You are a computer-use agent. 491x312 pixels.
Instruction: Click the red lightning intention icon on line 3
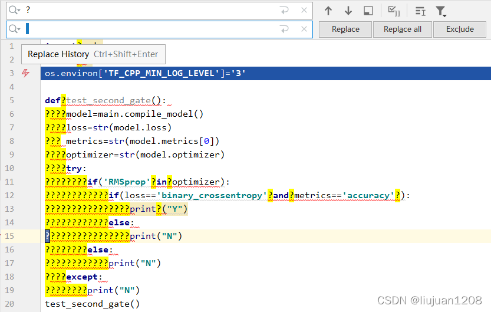(x=26, y=73)
